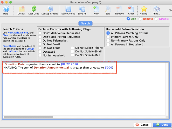Select the HAVING Donation Amount-Actual line
172x129 pixels.
pos(59,68)
